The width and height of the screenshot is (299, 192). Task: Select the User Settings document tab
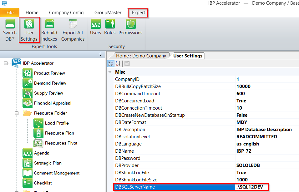tap(188, 56)
